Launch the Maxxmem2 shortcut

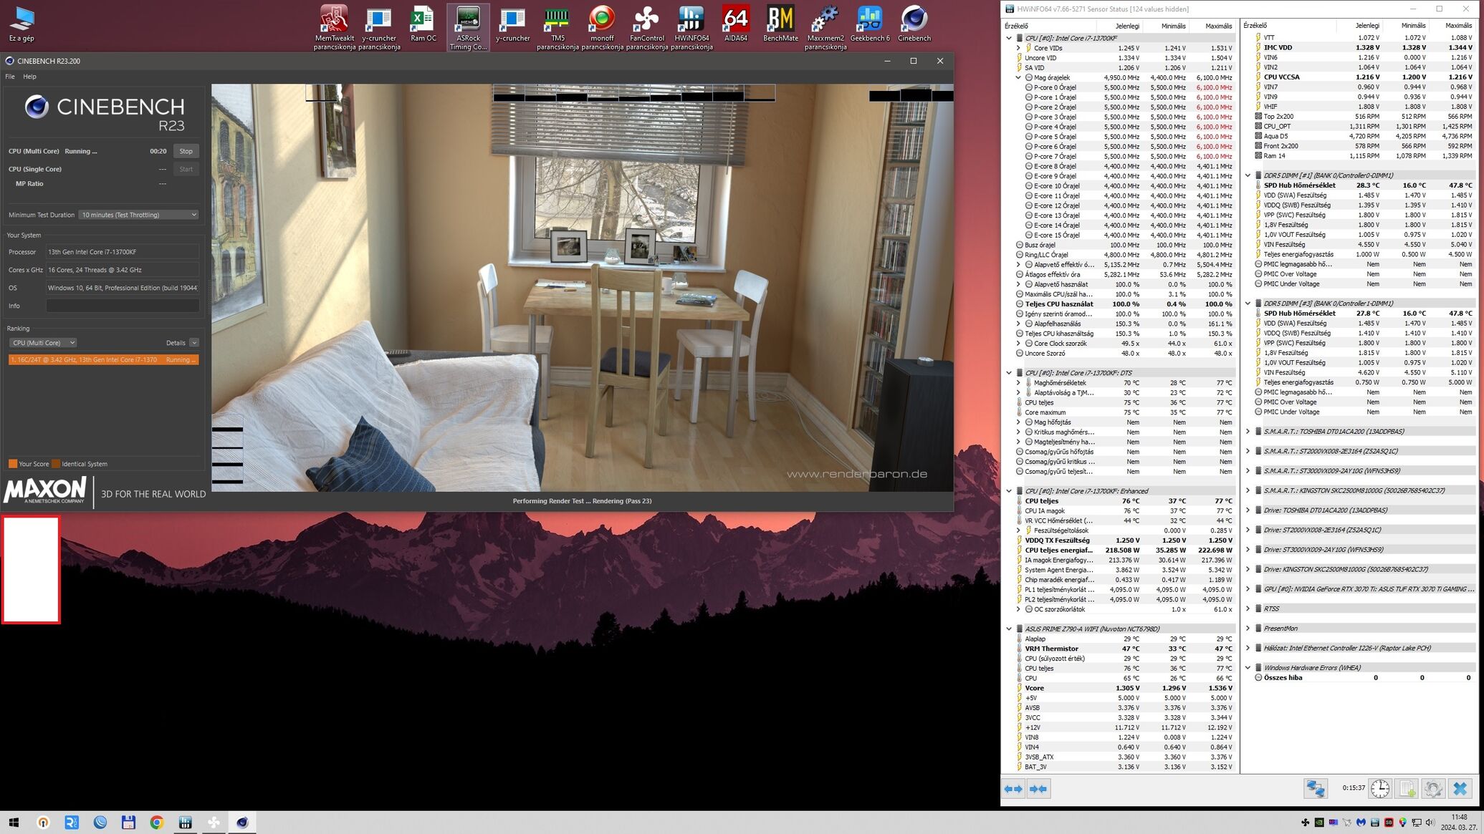tap(825, 27)
